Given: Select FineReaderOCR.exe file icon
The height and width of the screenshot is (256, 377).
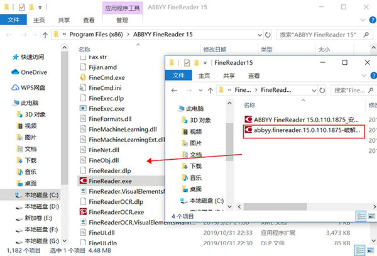Looking at the screenshot, I should point(83,212).
